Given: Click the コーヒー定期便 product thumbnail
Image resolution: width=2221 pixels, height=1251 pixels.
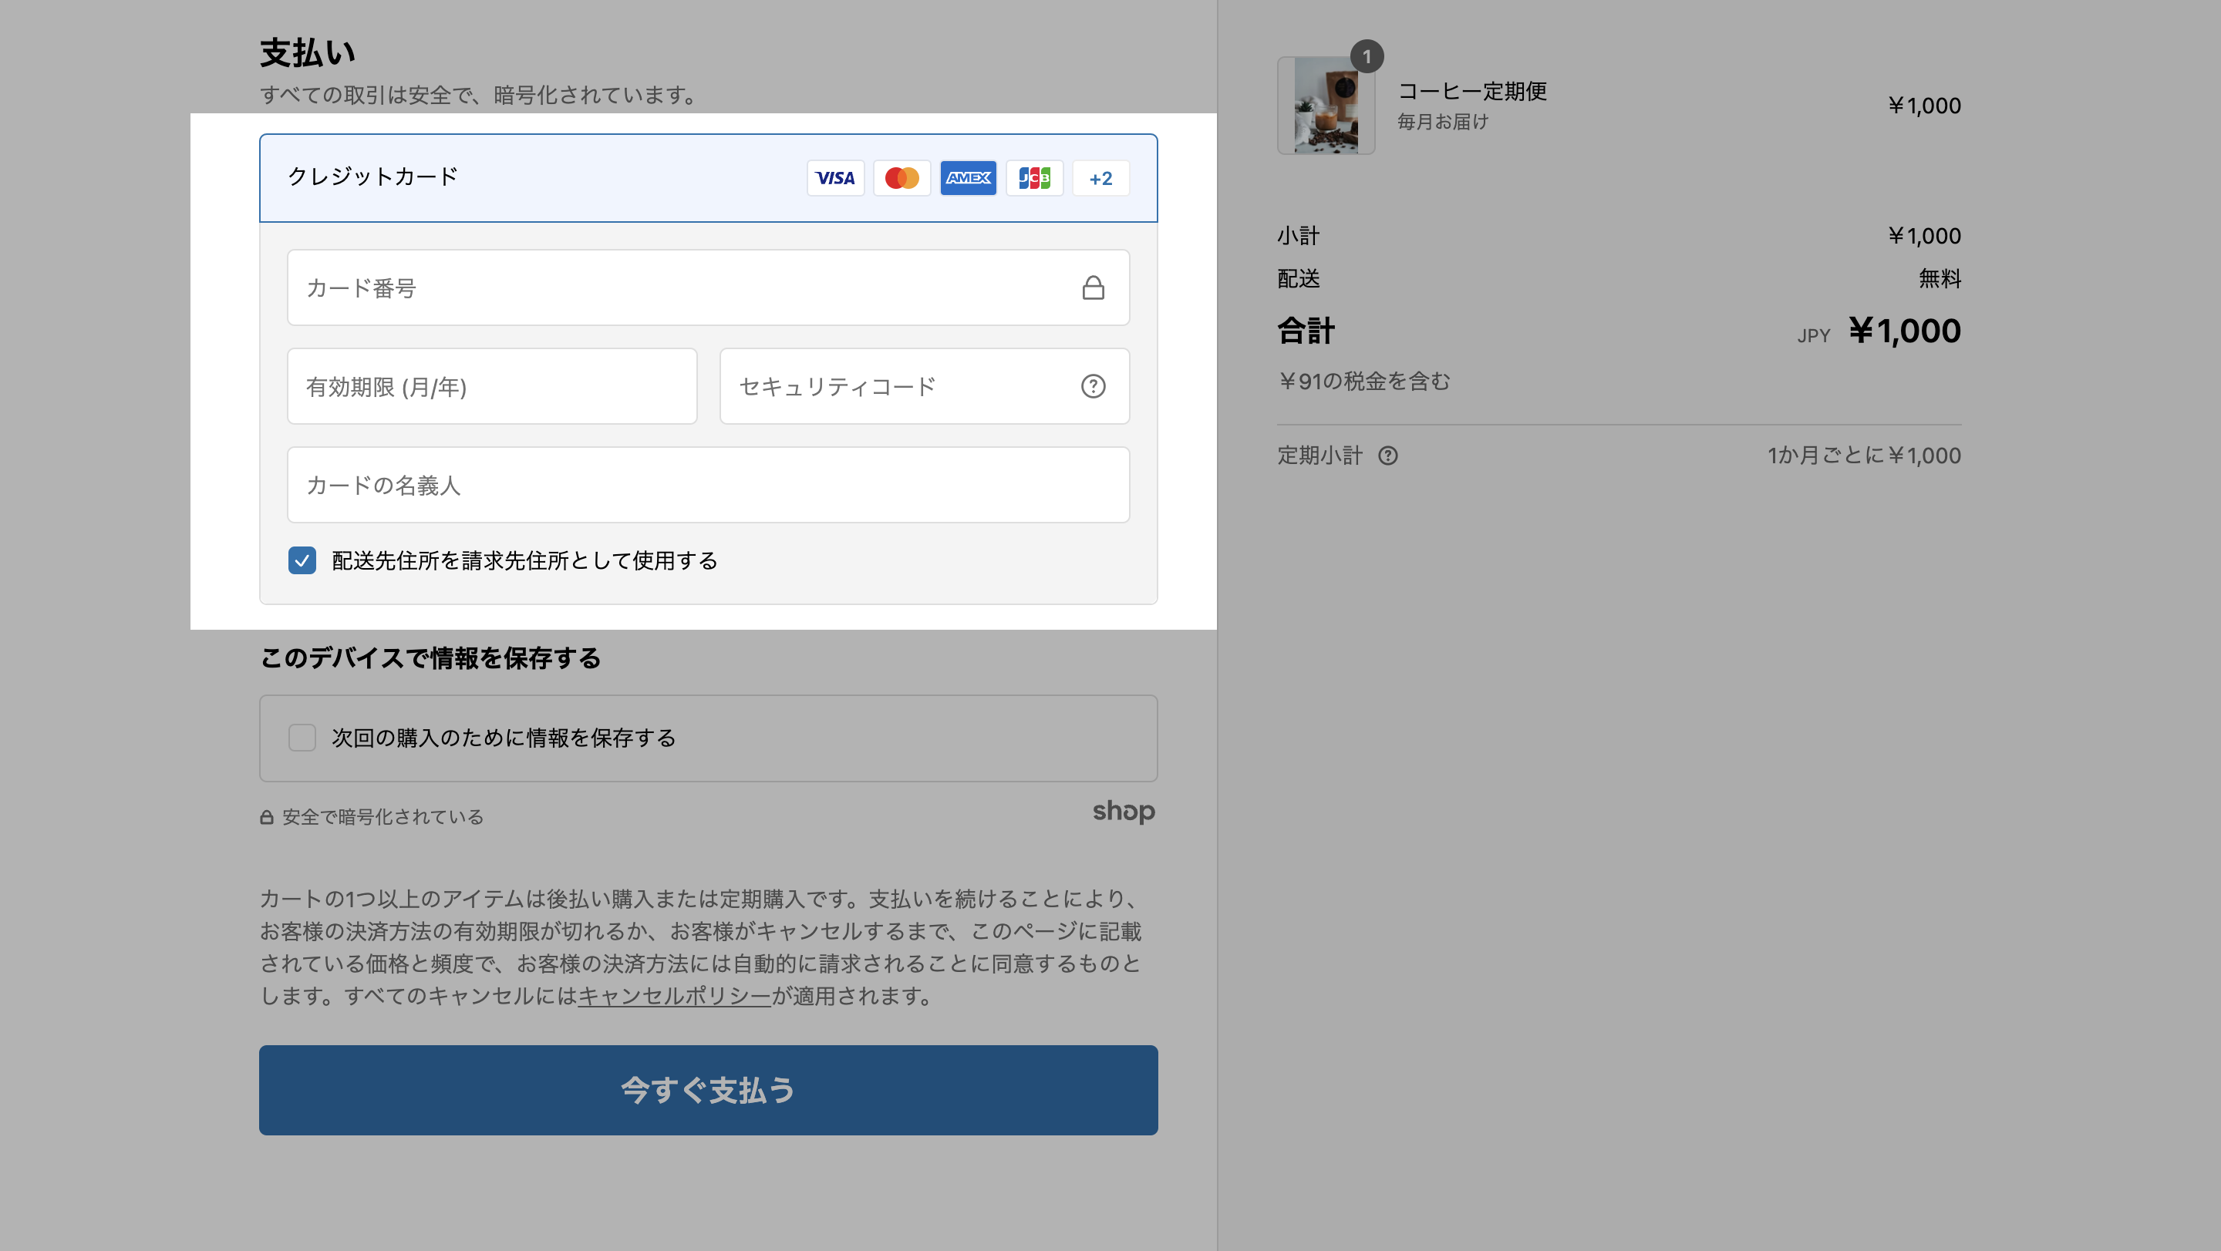Looking at the screenshot, I should coord(1325,106).
